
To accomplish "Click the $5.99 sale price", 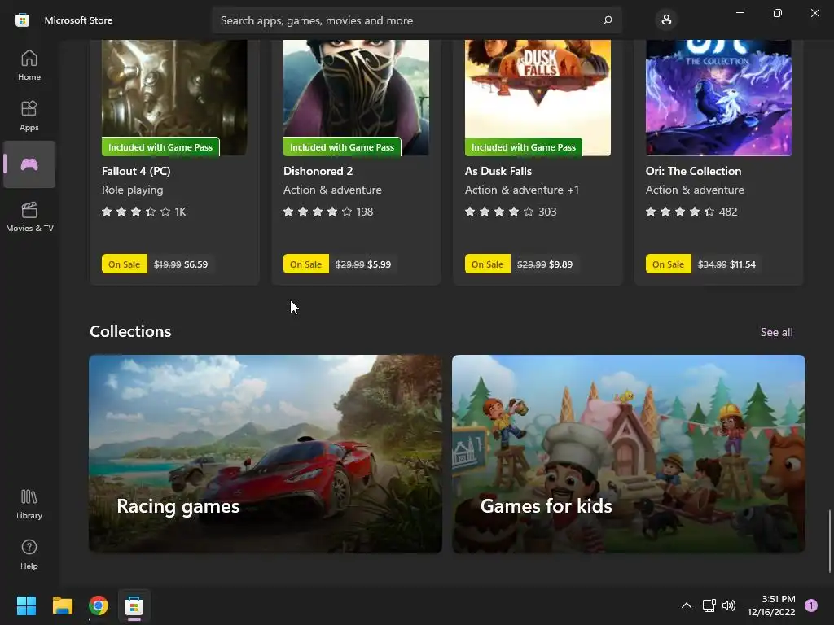I will pyautogui.click(x=380, y=264).
